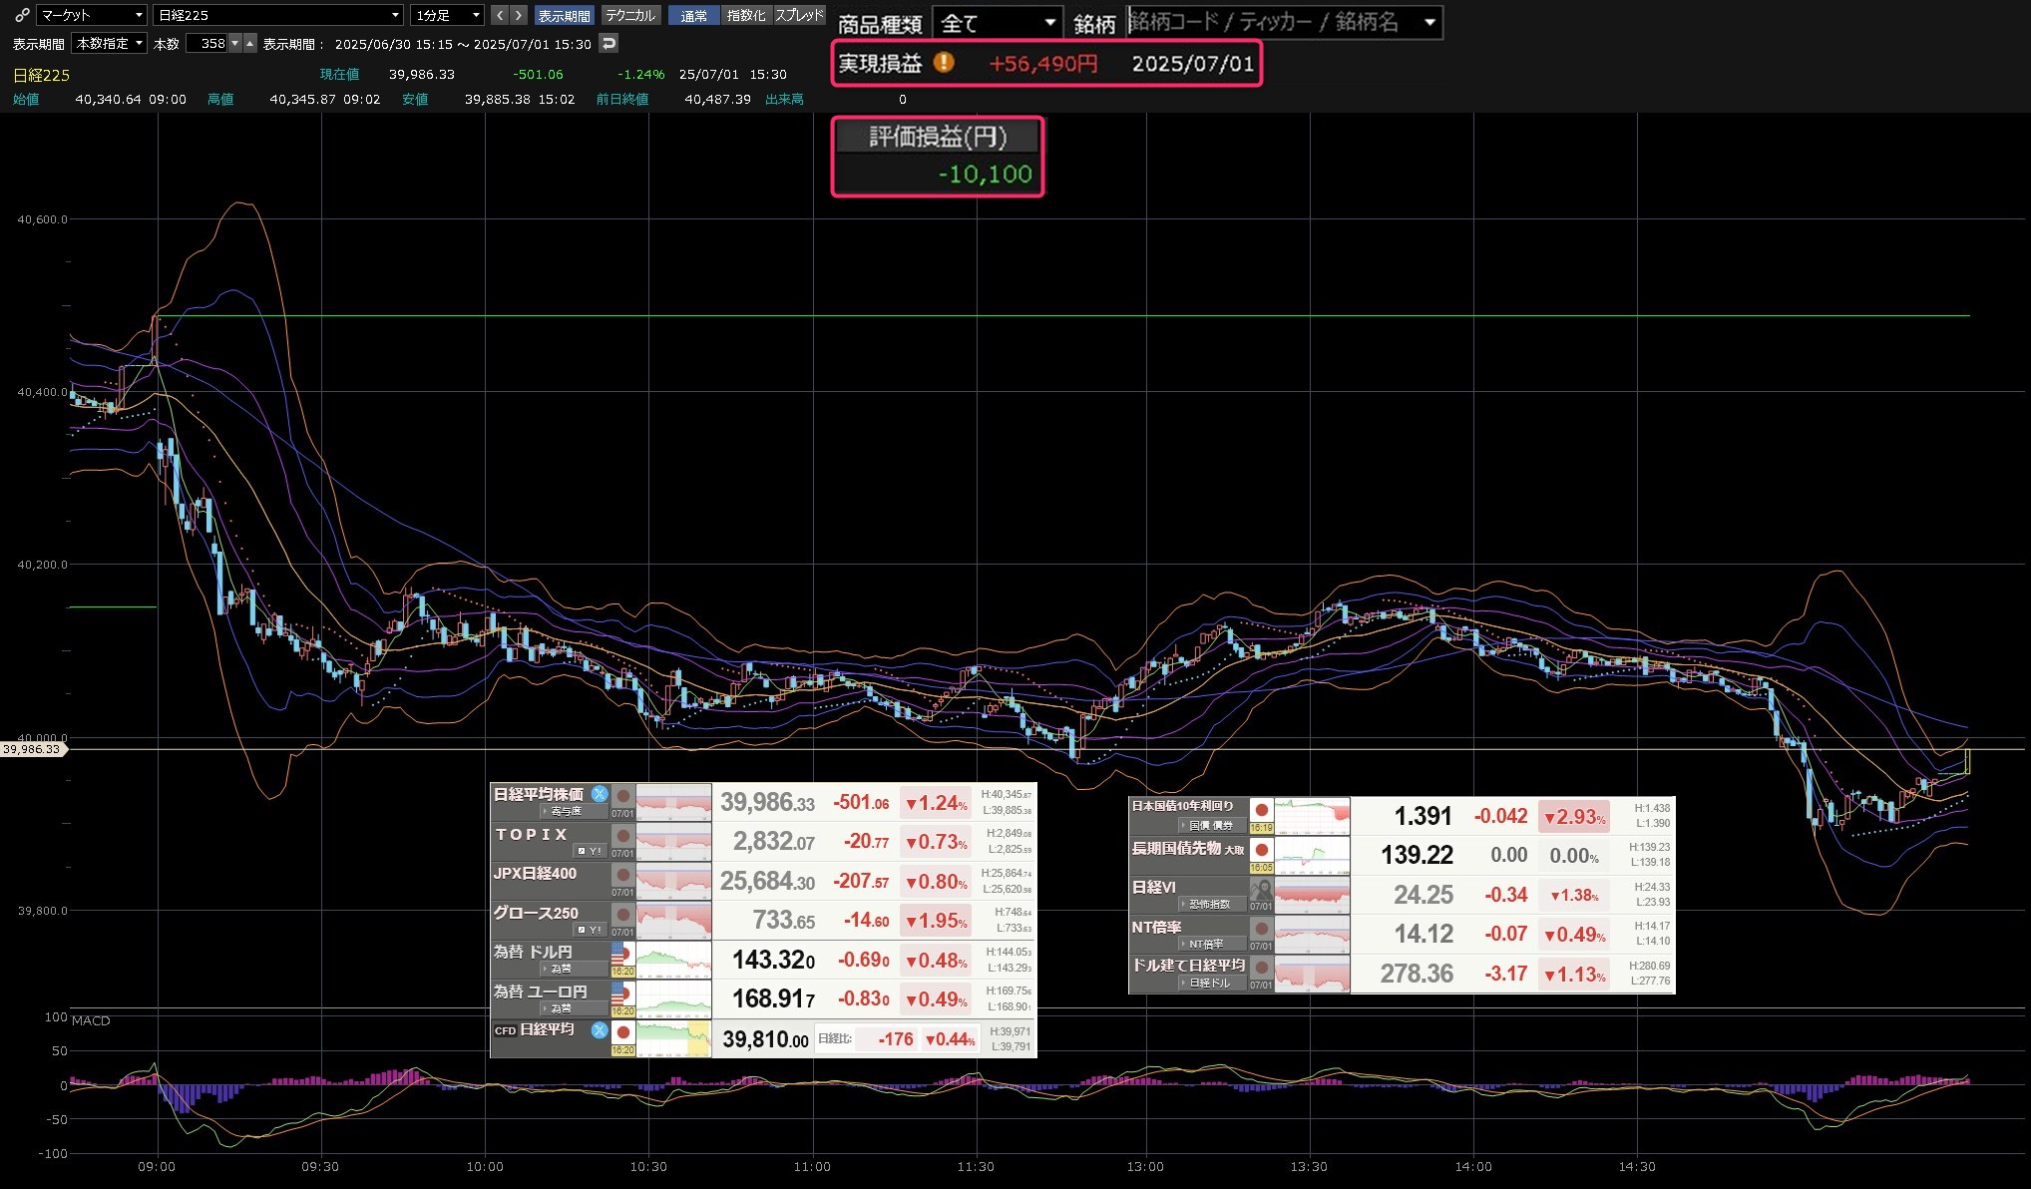Click the next arrow next to timeframe
Viewport: 2031px width, 1189px height.
coord(519,15)
